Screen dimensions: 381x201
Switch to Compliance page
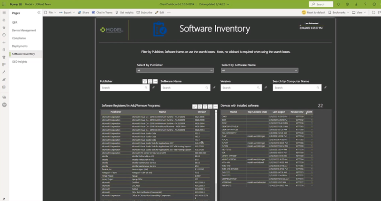19,38
